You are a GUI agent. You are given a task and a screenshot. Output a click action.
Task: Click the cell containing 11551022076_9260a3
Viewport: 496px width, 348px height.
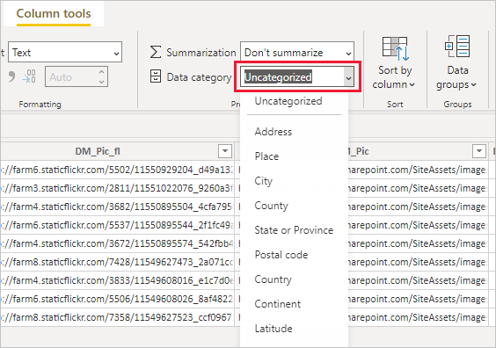117,188
